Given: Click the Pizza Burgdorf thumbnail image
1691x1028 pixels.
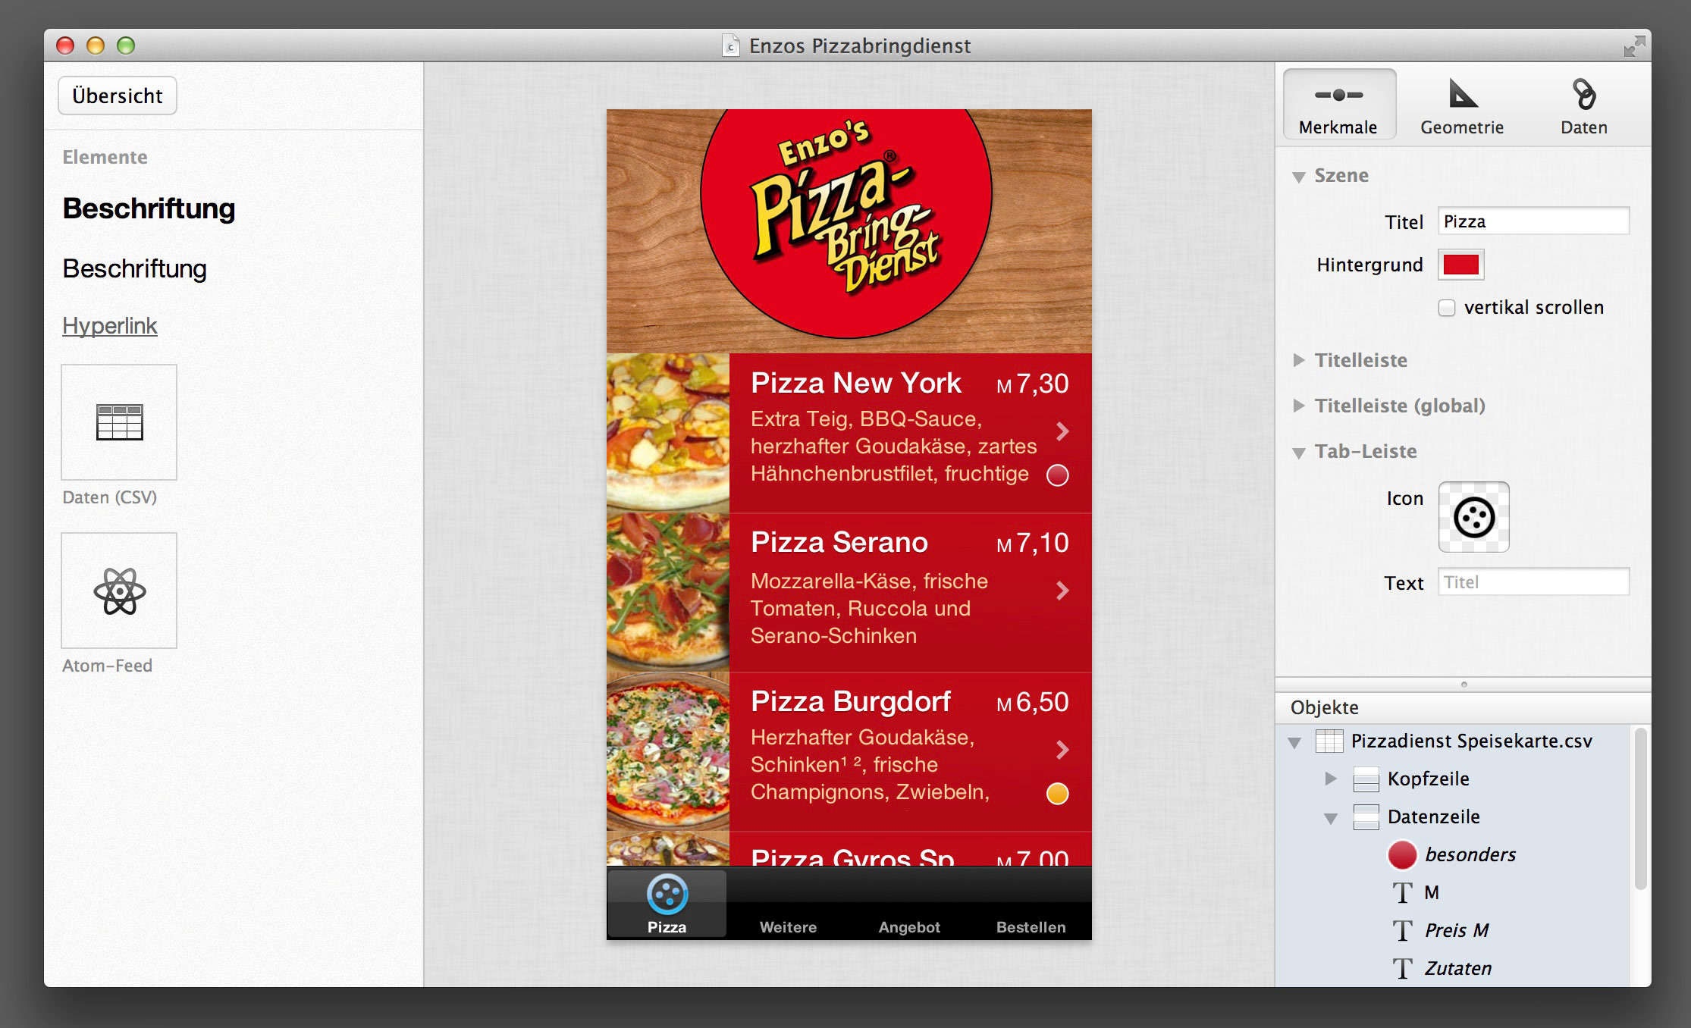Looking at the screenshot, I should point(668,751).
